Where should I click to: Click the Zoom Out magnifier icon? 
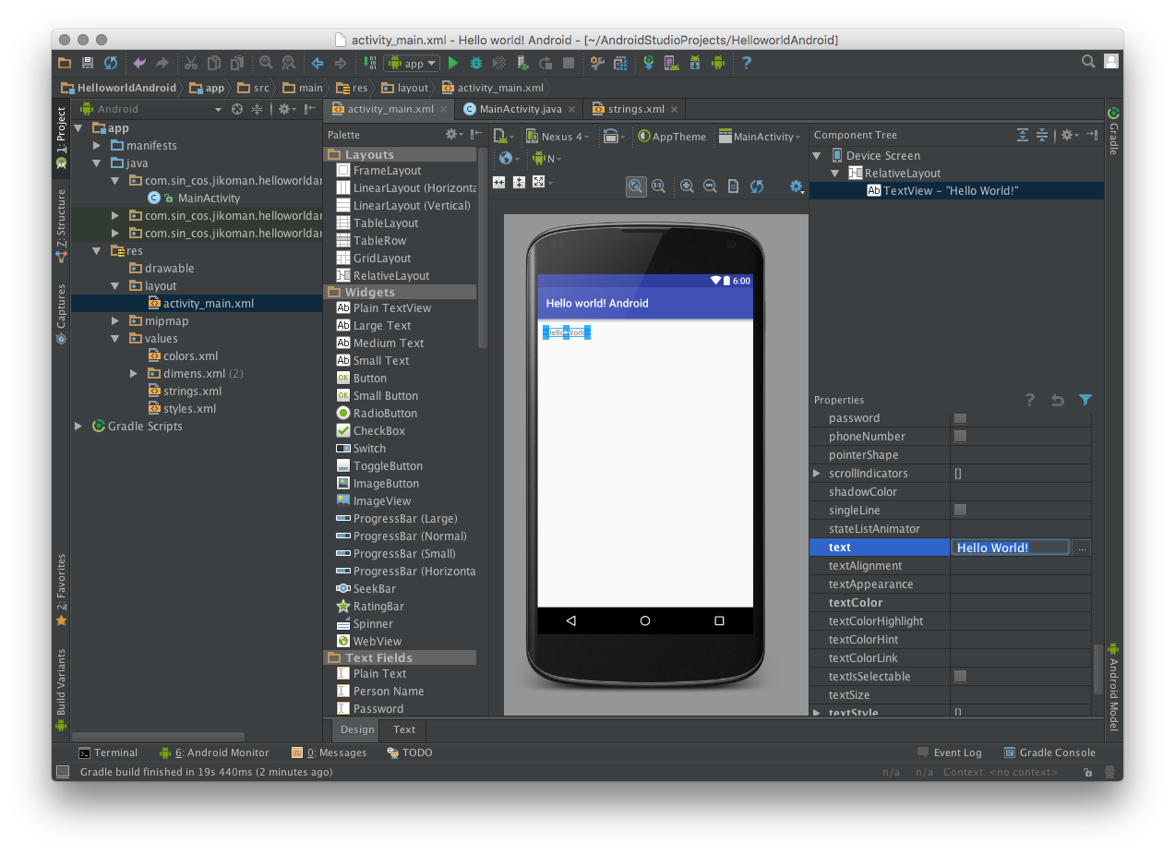711,186
